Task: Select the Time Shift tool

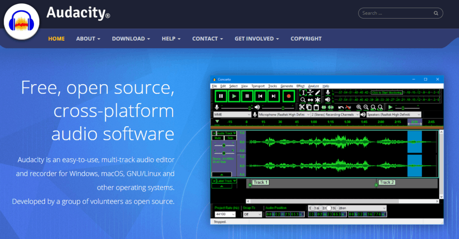Action: click(x=310, y=100)
